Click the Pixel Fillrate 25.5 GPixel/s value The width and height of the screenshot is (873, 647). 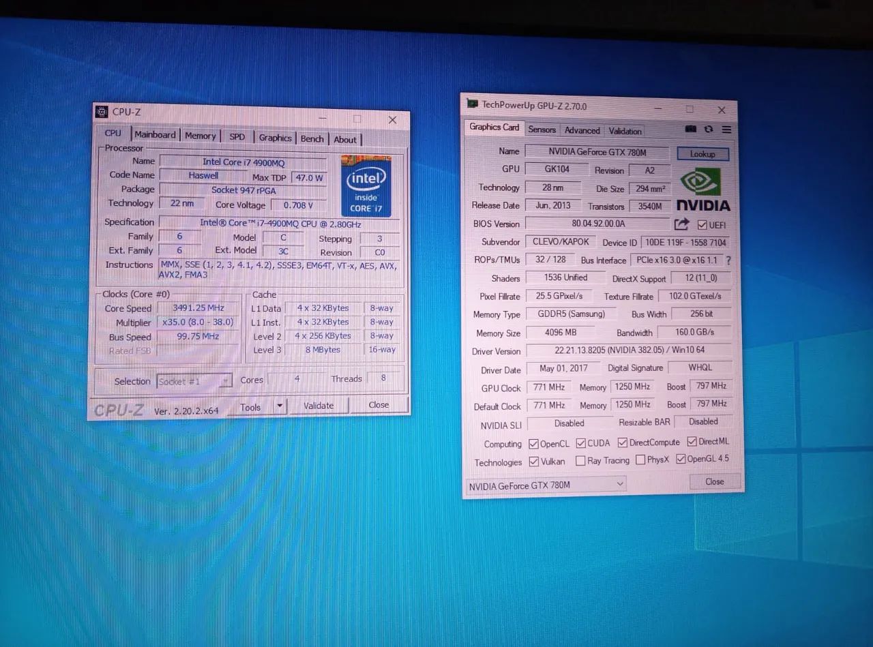[x=559, y=296]
